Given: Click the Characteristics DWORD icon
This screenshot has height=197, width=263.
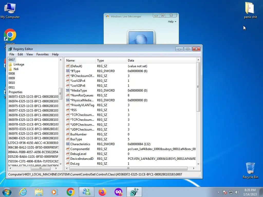Looking at the screenshot, I should pyautogui.click(x=68, y=144).
